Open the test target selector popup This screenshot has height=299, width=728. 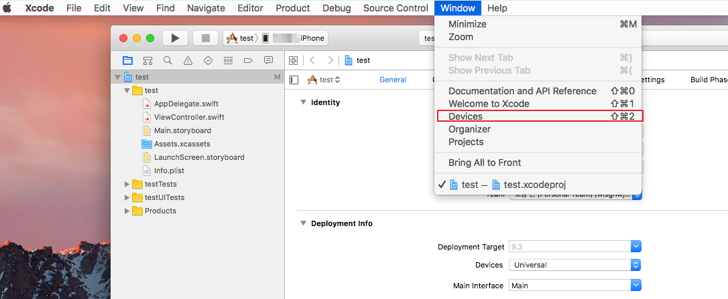point(324,80)
